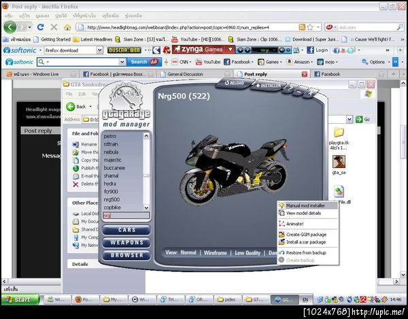Open toolbar Options menu

click(x=375, y=62)
